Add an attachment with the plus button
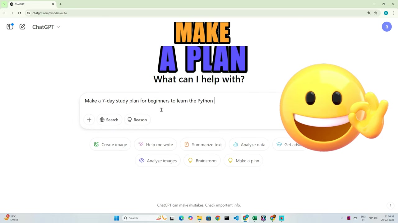 tap(89, 120)
